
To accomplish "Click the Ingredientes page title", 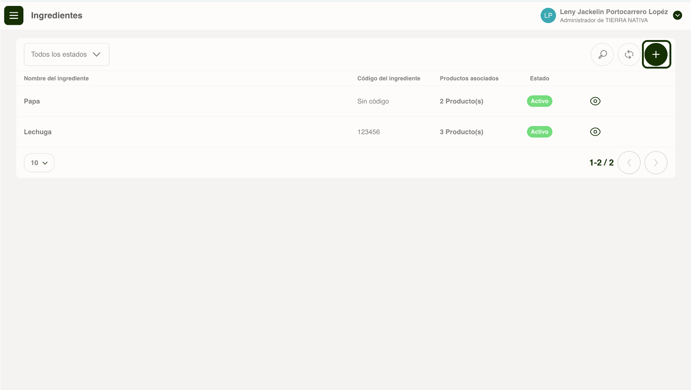I will tap(57, 16).
